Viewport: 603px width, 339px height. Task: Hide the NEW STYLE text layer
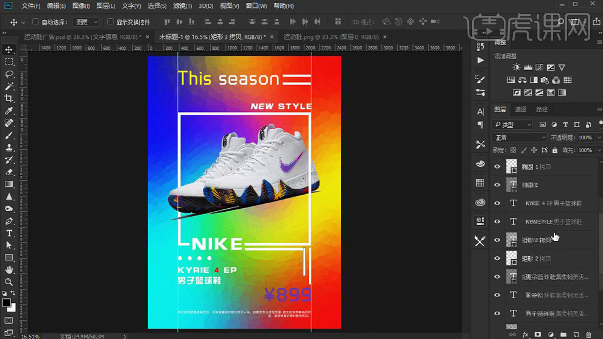[497, 222]
